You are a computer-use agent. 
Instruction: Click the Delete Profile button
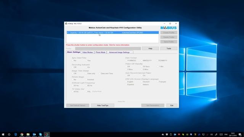point(169,37)
